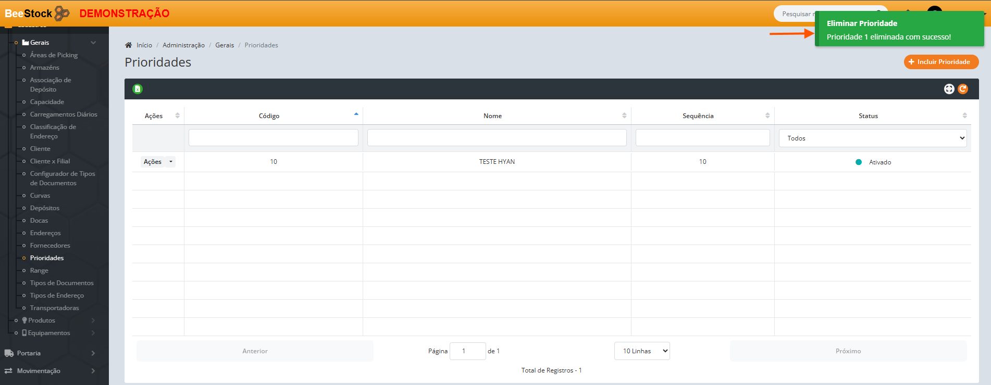Expand the Equipamentos sidebar section
This screenshot has height=385, width=991.
point(93,333)
